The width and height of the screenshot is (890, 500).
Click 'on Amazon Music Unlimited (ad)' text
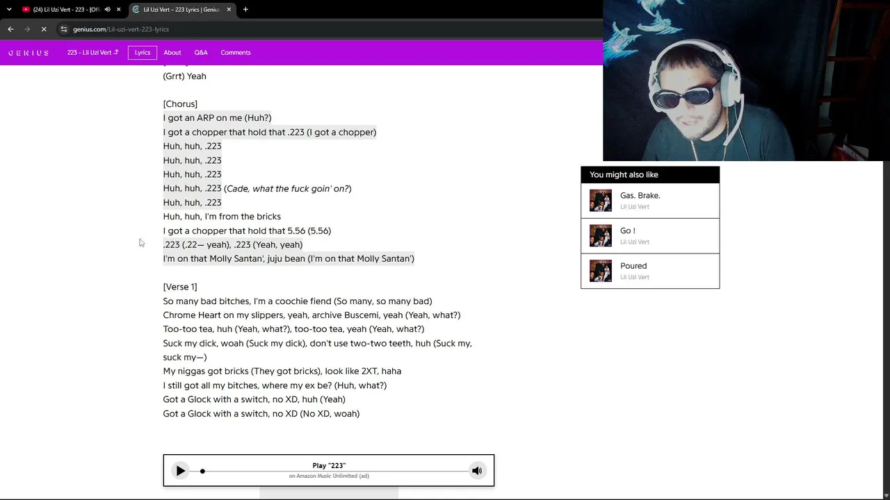point(329,476)
